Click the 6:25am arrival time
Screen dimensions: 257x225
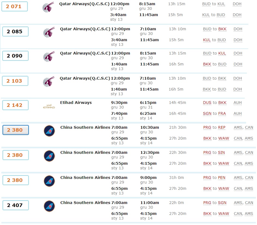coord(148,113)
